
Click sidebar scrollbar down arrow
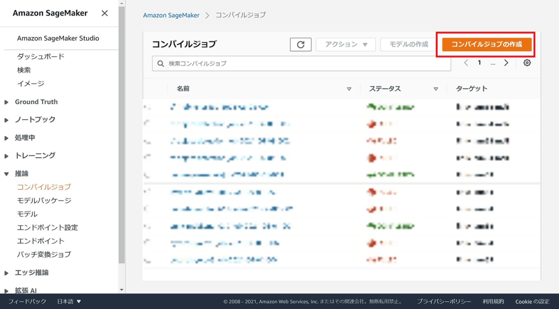pos(122,290)
